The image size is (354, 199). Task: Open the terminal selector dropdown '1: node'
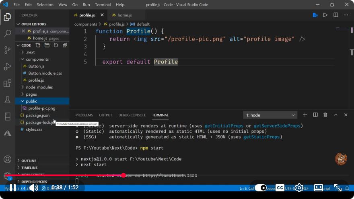point(270,115)
